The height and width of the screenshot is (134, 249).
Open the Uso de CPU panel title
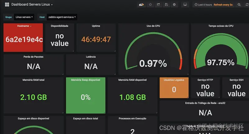tap(153, 26)
